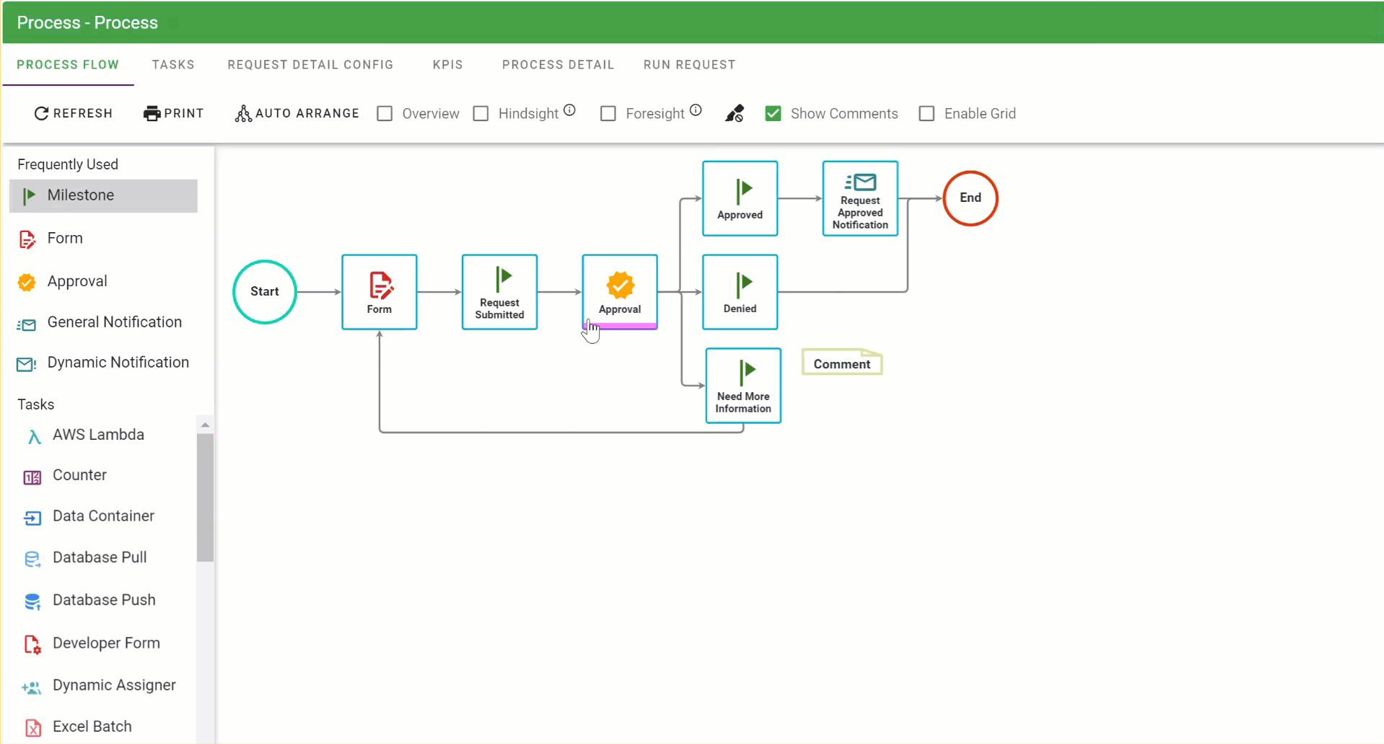Switch to the KPIs tab
1384x744 pixels.
(447, 65)
